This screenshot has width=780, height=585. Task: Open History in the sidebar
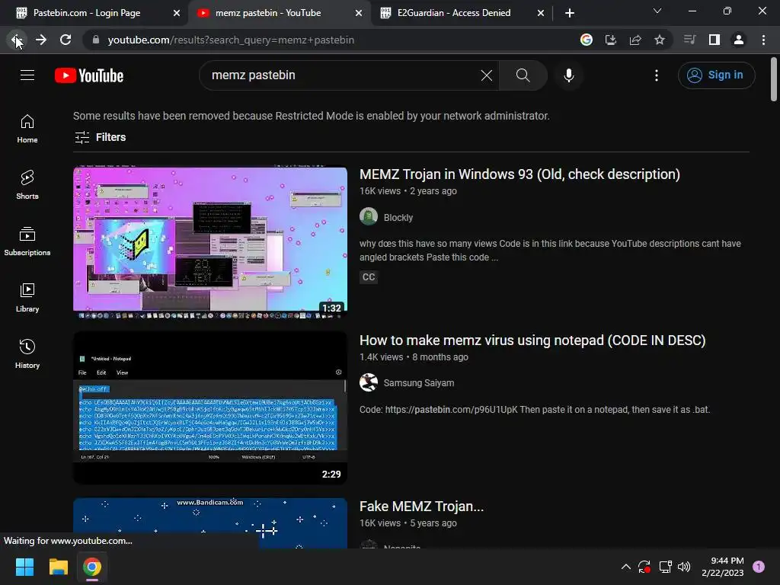(x=27, y=353)
